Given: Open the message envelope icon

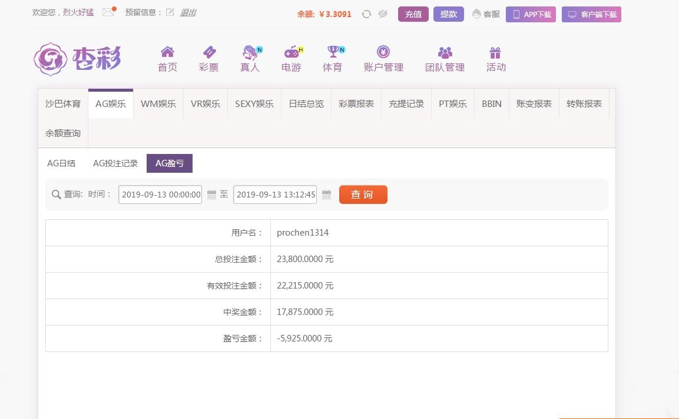Looking at the screenshot, I should (107, 12).
